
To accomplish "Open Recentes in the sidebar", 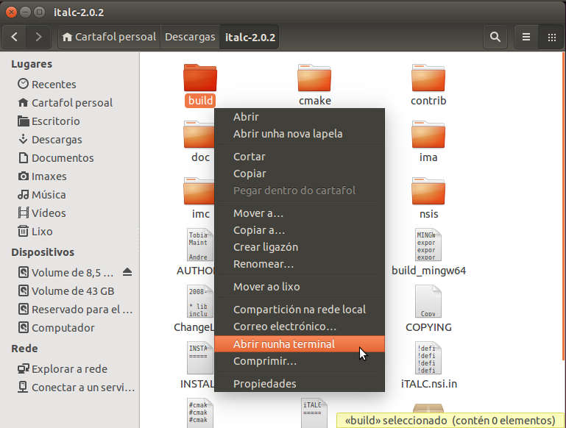I will 47,85.
